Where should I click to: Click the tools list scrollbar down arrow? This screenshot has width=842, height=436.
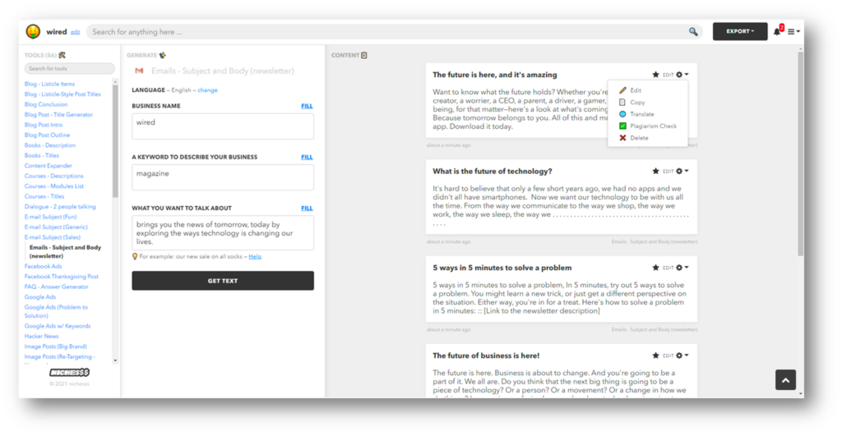116,360
